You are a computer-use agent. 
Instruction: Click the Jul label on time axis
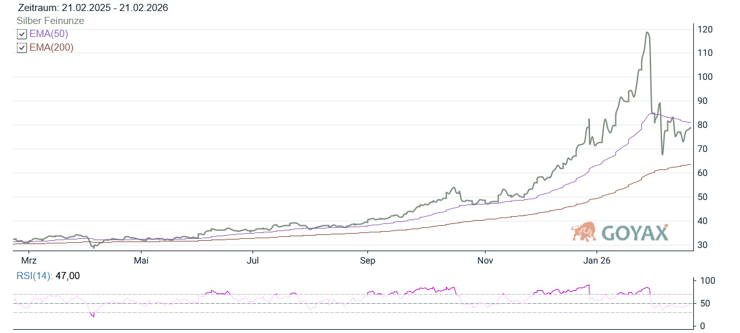(x=253, y=260)
